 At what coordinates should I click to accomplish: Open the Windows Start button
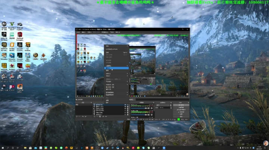pyautogui.click(x=3, y=148)
